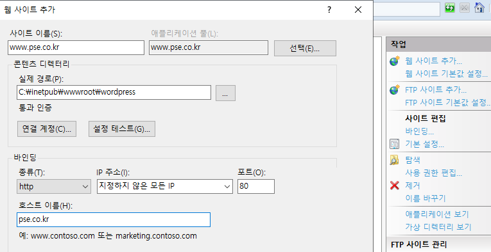Image resolution: width=491 pixels, height=252 pixels.
Task: Click the application pool field
Action: [x=209, y=48]
